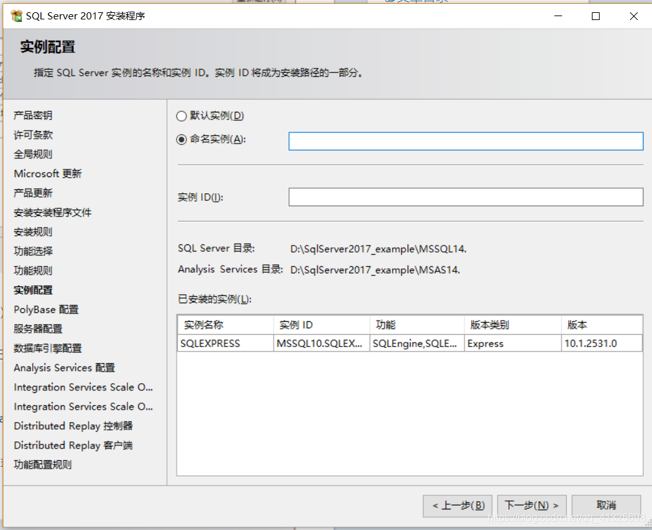Close the SQL Server 2017 setup window
This screenshot has height=530, width=652.
[633, 16]
